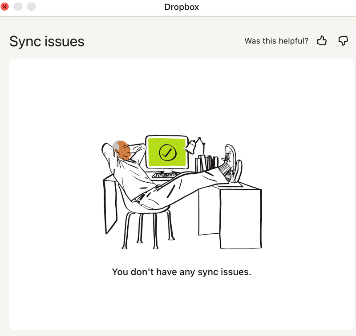Click the "Was this helpful?" label
The image size is (356, 336).
pyautogui.click(x=276, y=41)
